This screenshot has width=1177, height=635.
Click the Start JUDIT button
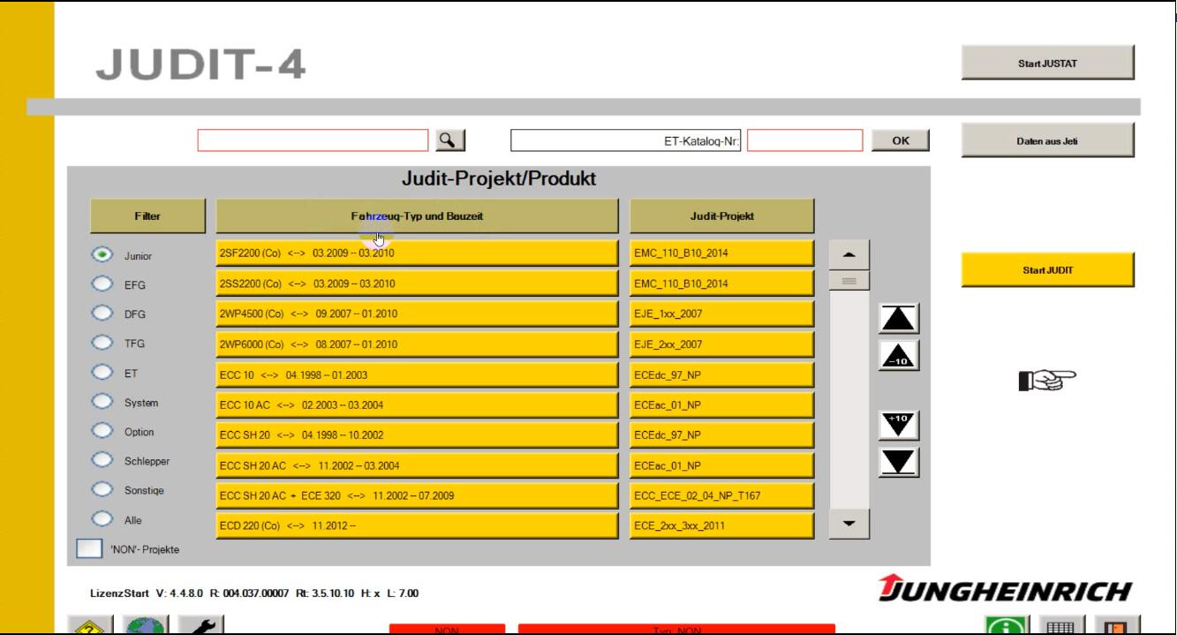[x=1047, y=269]
